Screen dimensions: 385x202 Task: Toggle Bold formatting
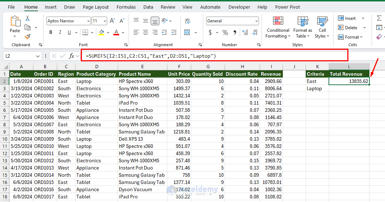pos(51,32)
